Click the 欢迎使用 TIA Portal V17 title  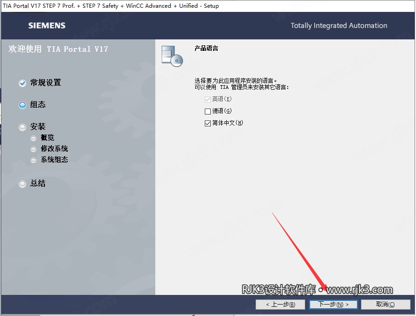(x=58, y=49)
